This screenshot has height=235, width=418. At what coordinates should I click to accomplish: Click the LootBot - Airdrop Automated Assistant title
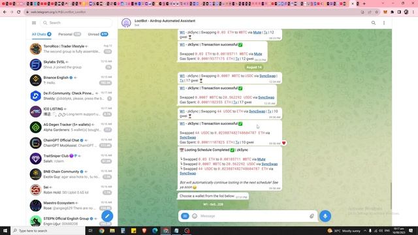[165, 21]
